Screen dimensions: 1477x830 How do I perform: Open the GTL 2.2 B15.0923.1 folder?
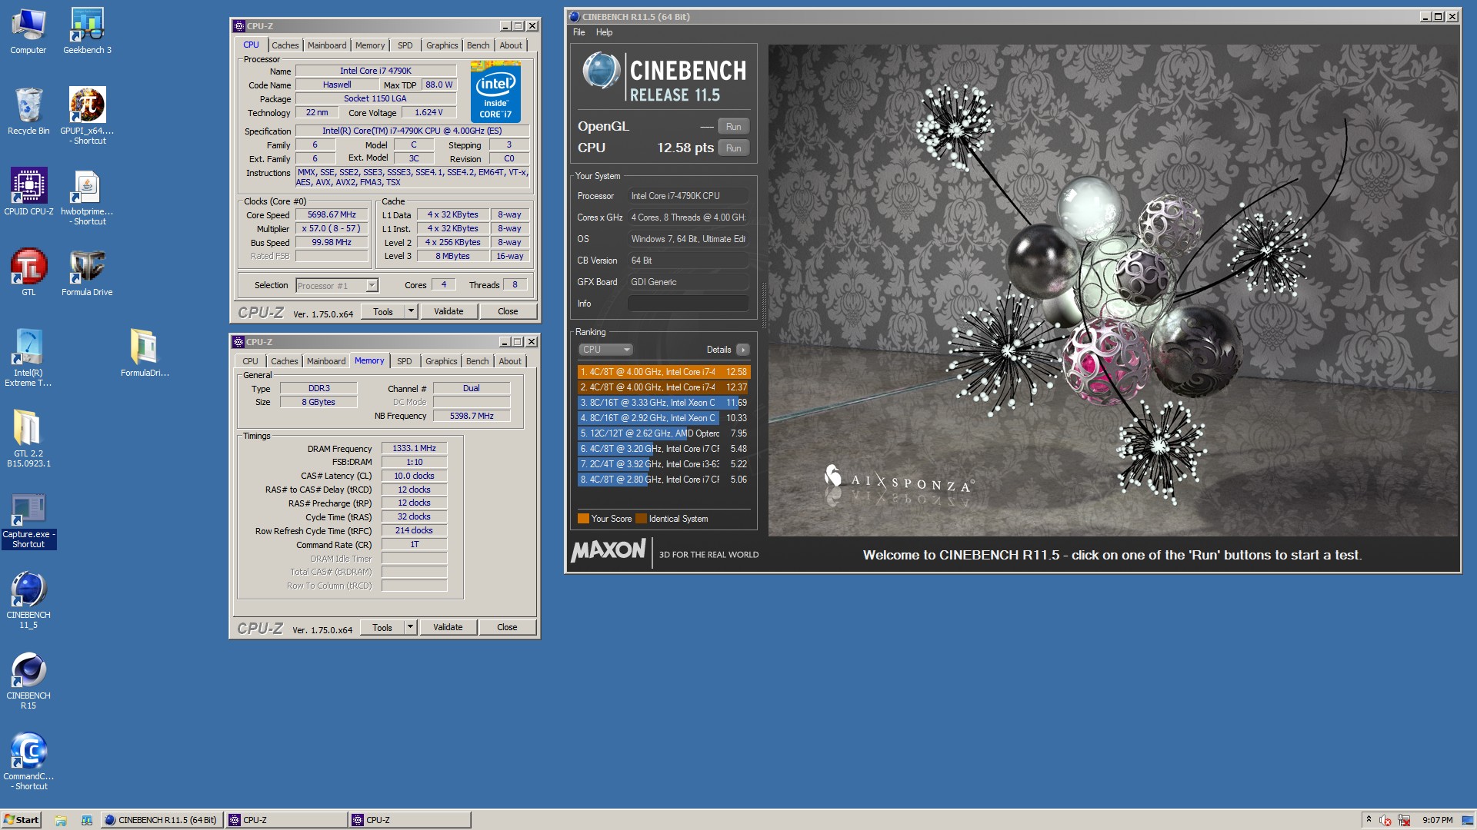pyautogui.click(x=28, y=438)
